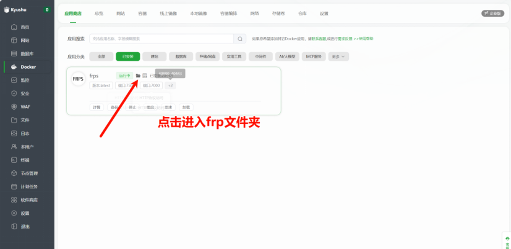Image resolution: width=511 pixels, height=249 pixels.
Task: Switch to the 网络 tab
Action: point(254,14)
